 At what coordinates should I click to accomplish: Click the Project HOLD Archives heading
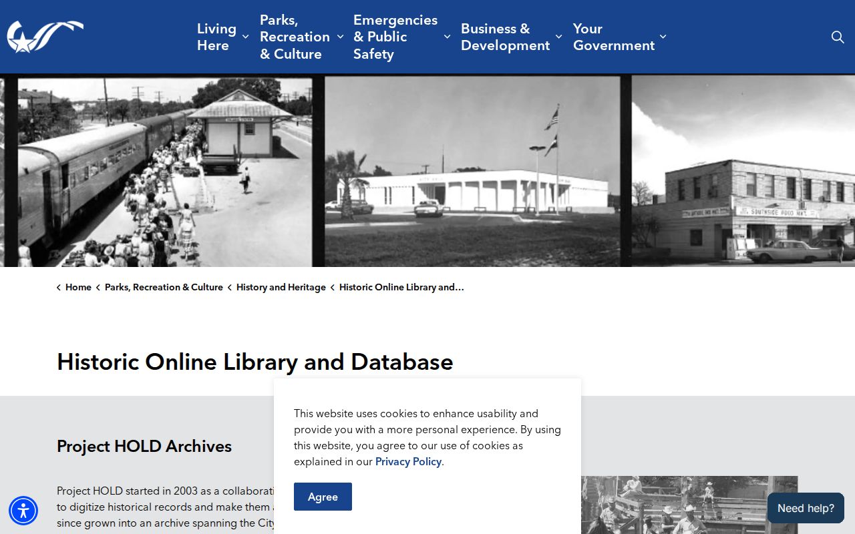[144, 447]
